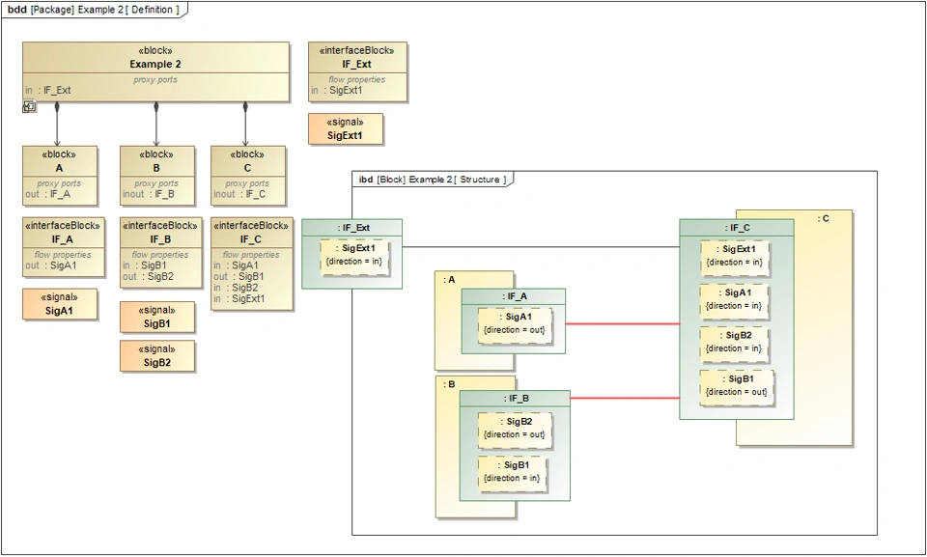Select the black connector from IF_Ext to IF_C

pyautogui.click(x=541, y=246)
